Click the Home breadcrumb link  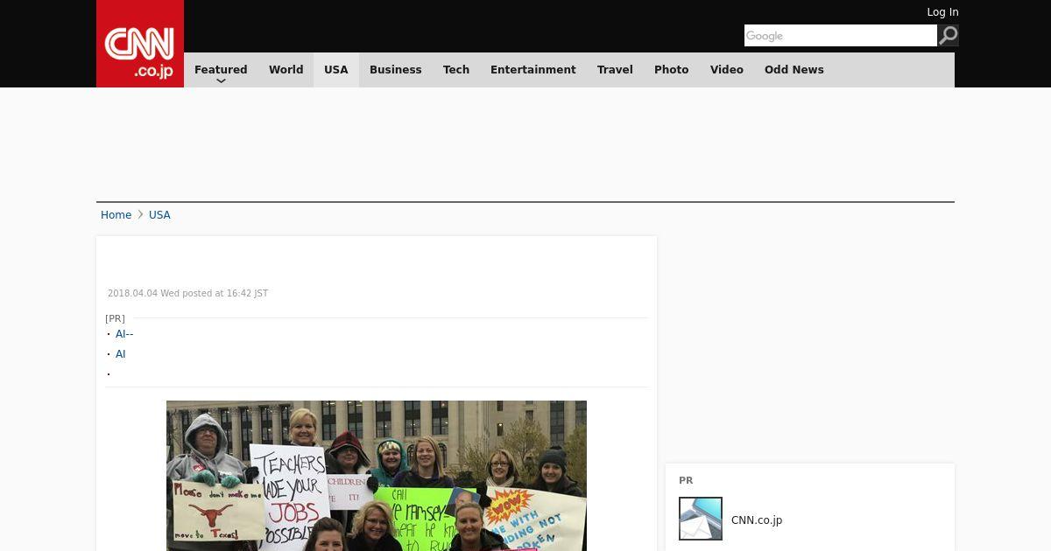click(x=116, y=215)
